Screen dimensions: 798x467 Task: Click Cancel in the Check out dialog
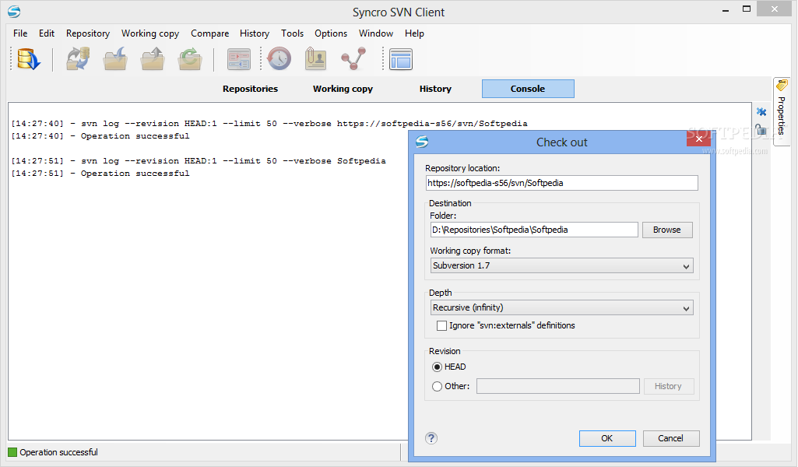pos(671,438)
